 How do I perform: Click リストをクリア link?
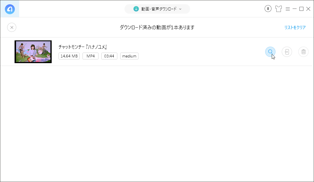[x=295, y=28]
